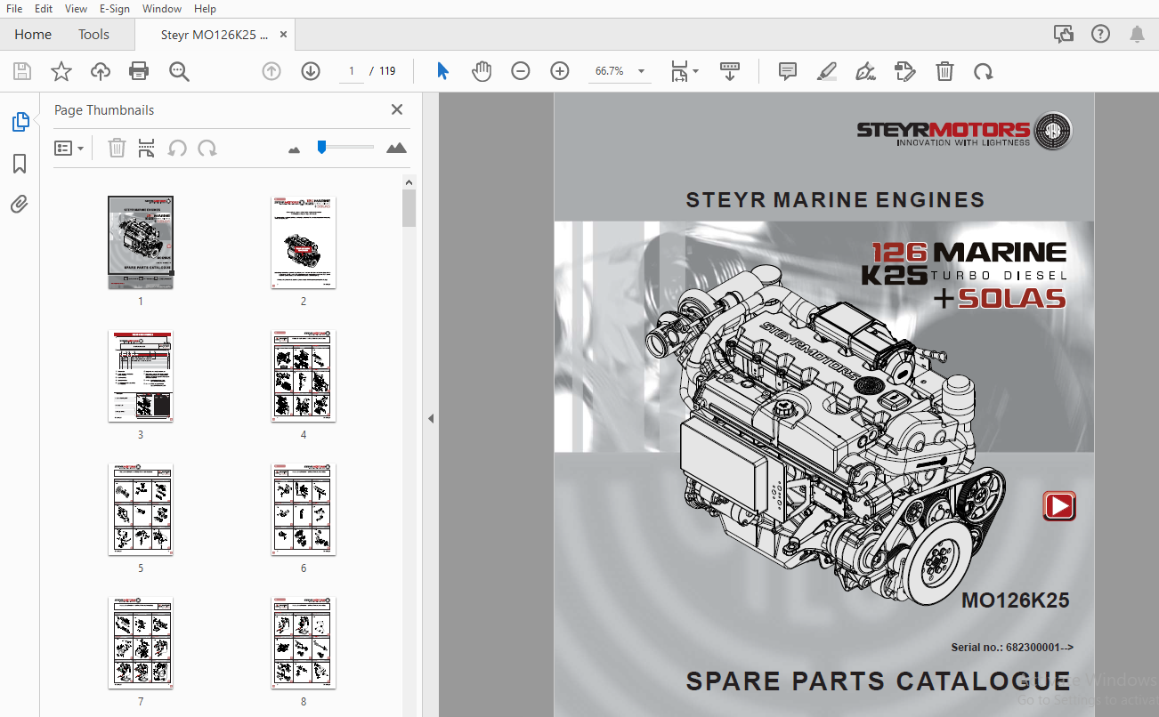This screenshot has height=717, width=1159.
Task: Open the View menu
Action: coord(77,9)
